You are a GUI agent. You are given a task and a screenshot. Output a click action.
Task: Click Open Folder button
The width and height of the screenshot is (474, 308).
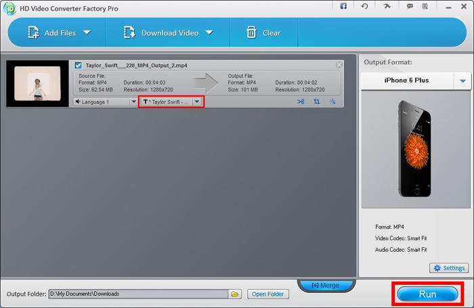(268, 294)
